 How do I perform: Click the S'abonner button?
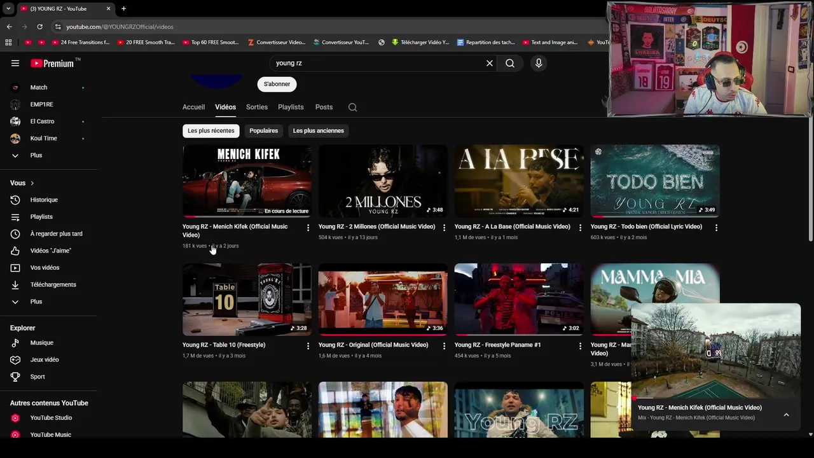point(277,84)
